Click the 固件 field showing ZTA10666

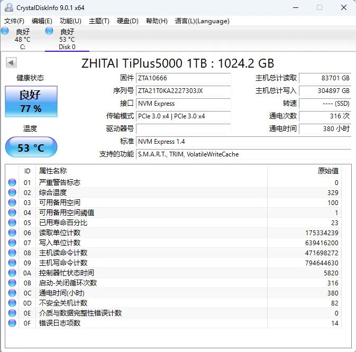183,78
